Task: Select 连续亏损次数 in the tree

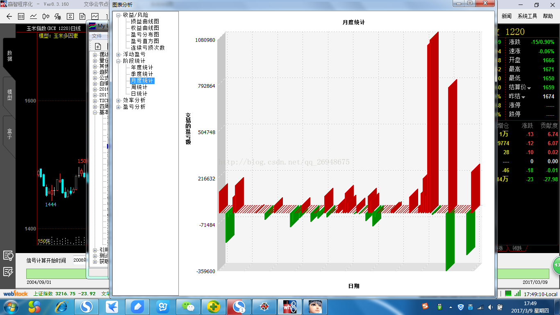Action: click(x=148, y=48)
